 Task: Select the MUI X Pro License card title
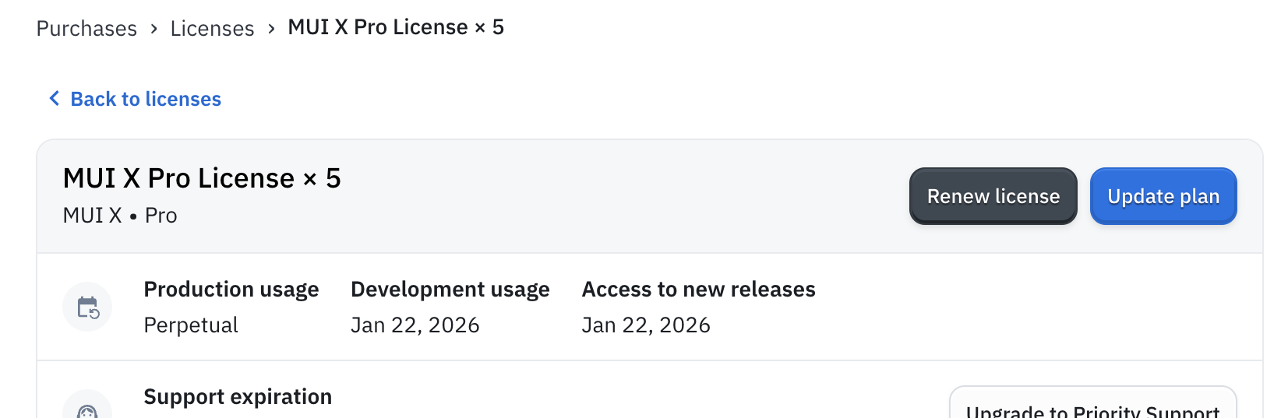(202, 178)
